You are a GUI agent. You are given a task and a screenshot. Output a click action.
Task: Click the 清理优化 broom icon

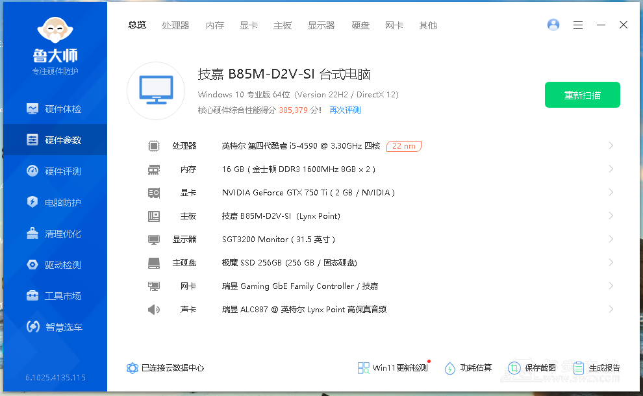[x=32, y=233]
